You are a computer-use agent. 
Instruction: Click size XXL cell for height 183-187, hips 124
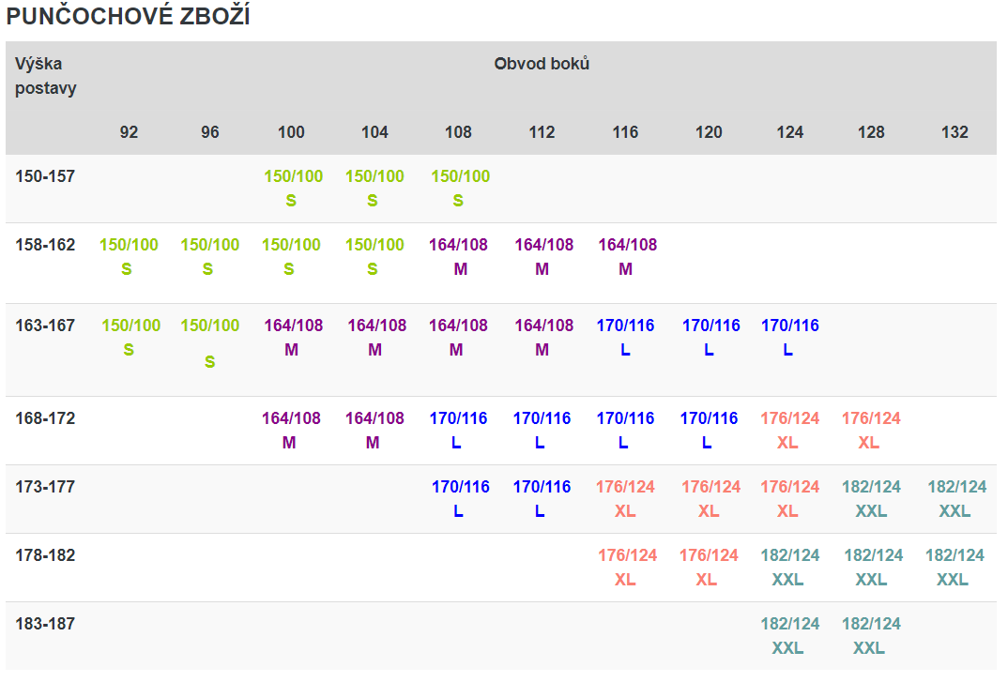(789, 635)
